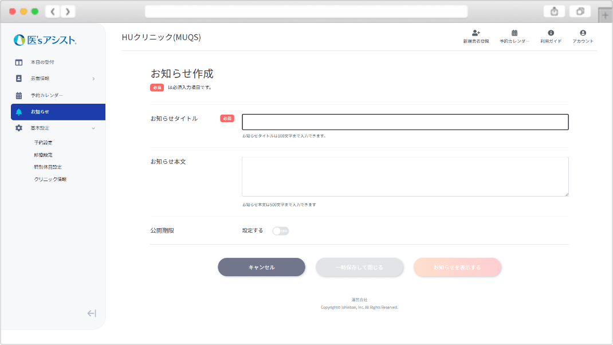The image size is (613, 345).
Task: Click the お知らせを表示する button
Action: 457,267
